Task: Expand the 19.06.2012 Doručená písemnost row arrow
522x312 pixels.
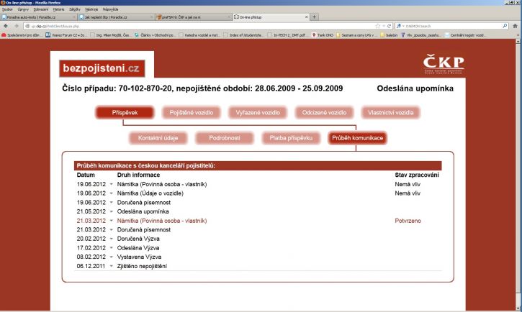Action: [111, 202]
